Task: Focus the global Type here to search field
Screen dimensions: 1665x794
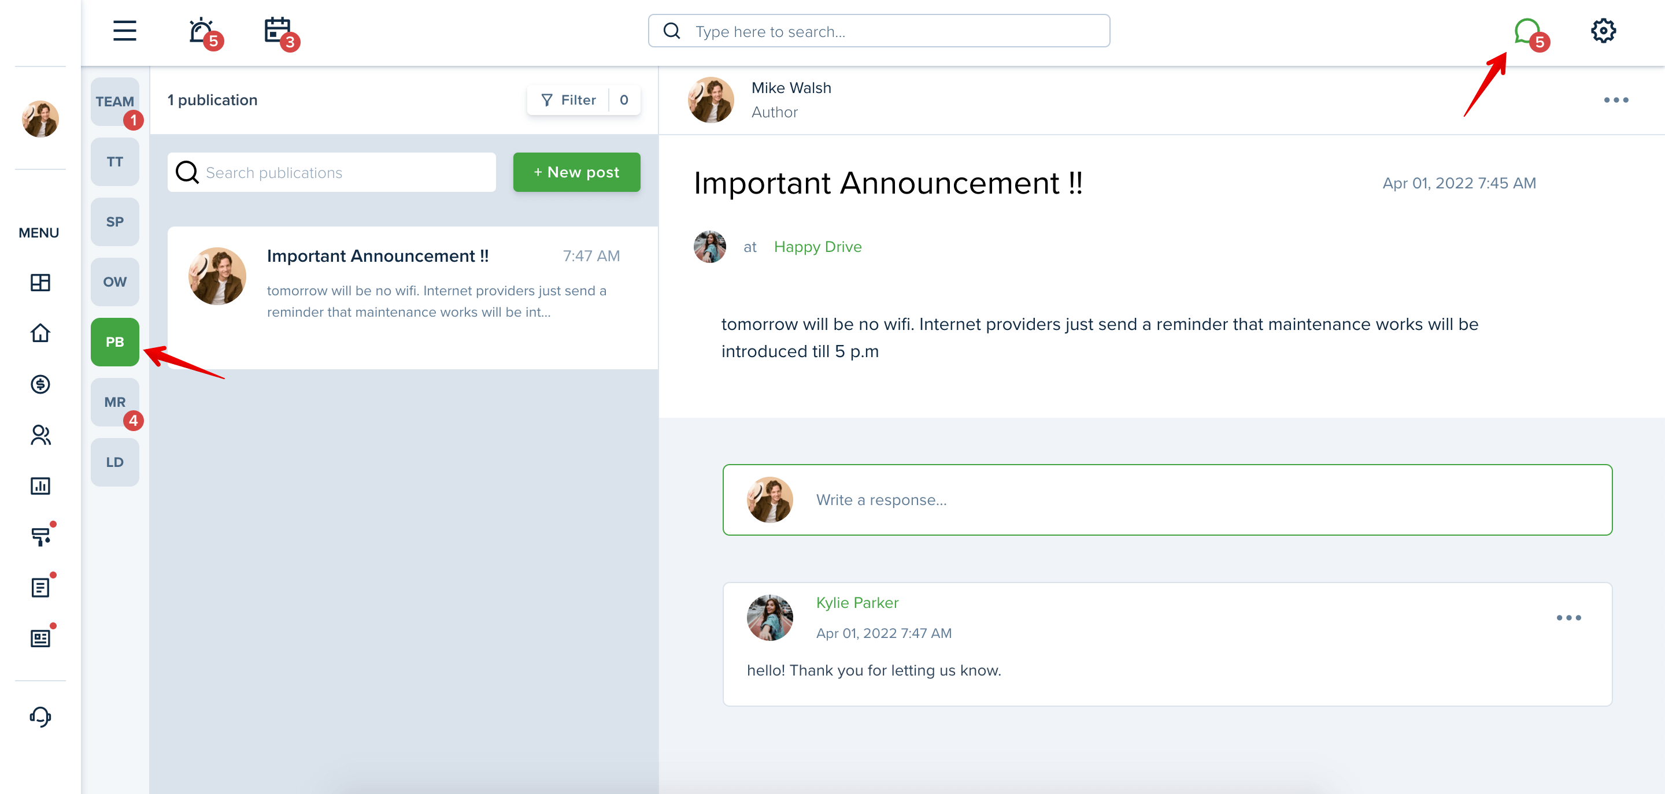Action: pyautogui.click(x=879, y=31)
